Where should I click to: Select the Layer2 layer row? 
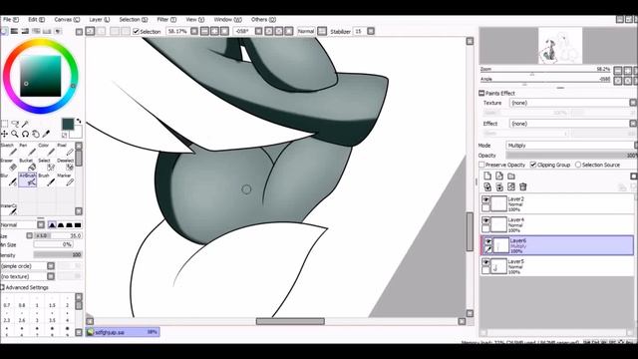point(557,203)
